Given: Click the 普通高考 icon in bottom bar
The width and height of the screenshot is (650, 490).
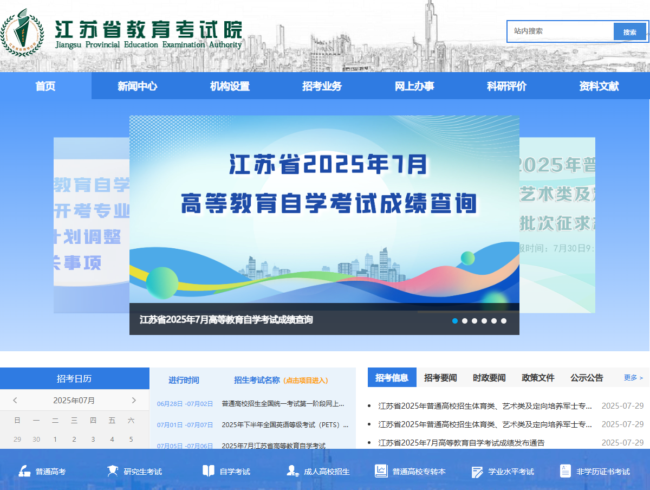Looking at the screenshot, I should click(24, 471).
